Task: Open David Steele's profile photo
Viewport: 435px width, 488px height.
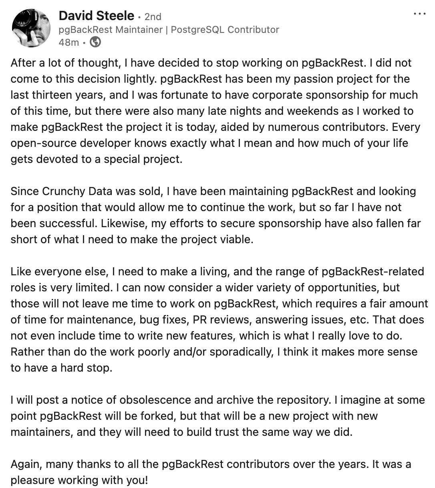Action: pyautogui.click(x=31, y=28)
